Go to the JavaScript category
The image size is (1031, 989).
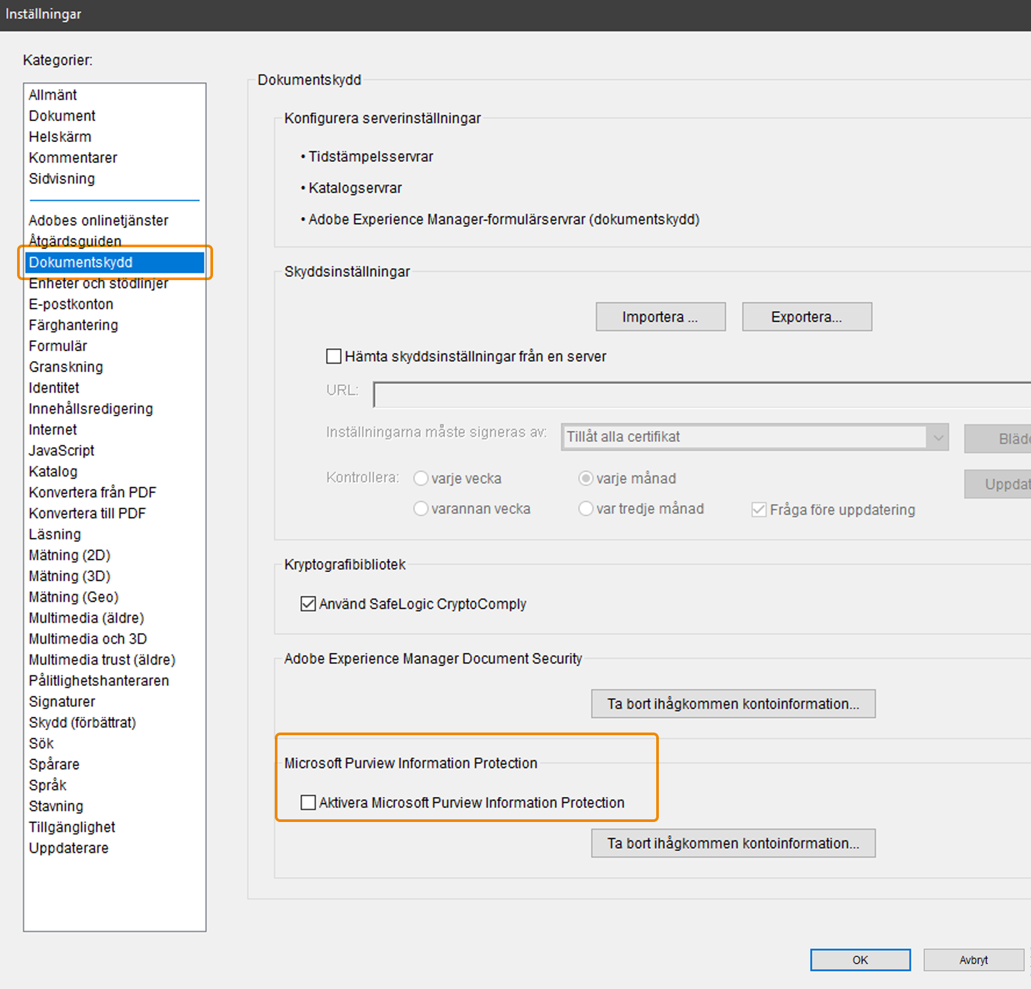(x=61, y=450)
